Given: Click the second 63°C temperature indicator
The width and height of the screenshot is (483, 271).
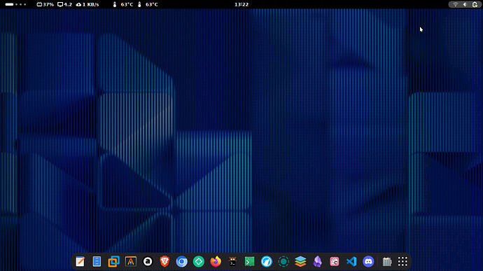Looking at the screenshot, I should (x=148, y=4).
